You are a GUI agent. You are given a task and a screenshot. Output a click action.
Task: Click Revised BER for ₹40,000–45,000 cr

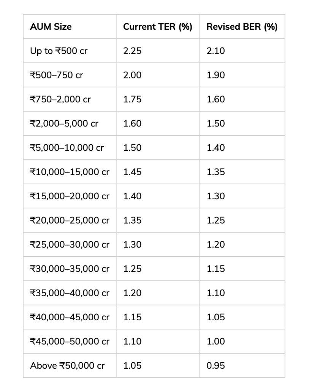(216, 317)
